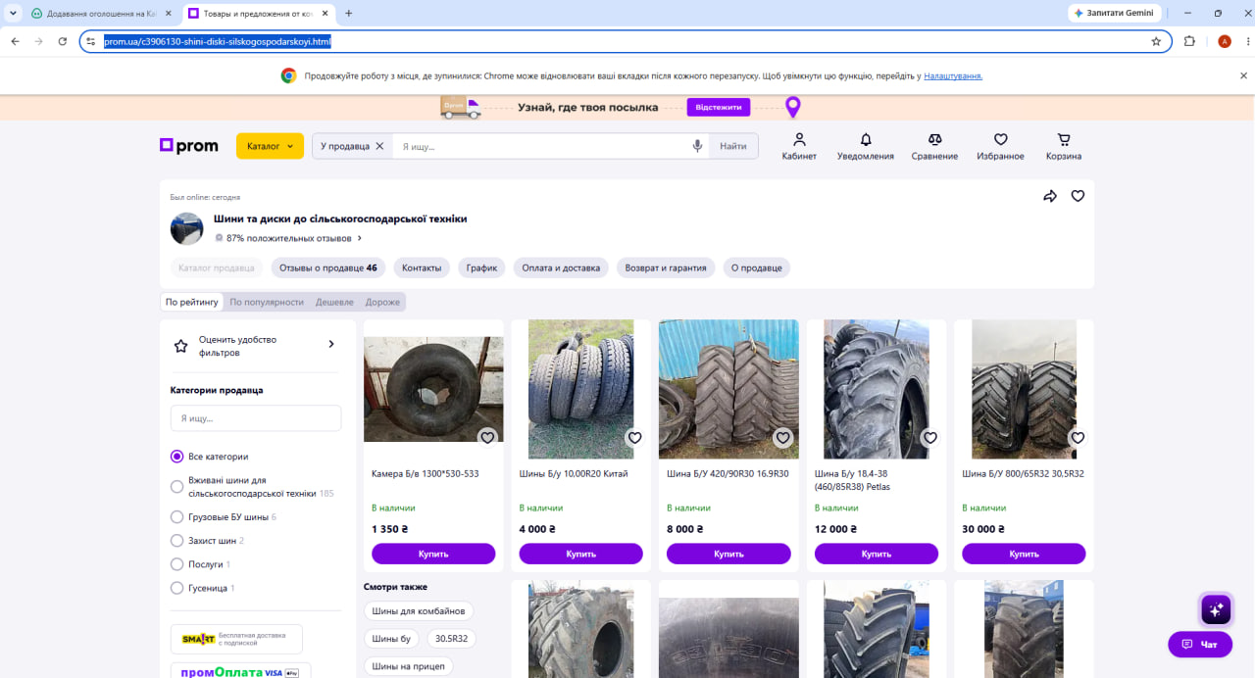This screenshot has height=678, width=1255.
Task: Open the Контакты seller tab
Action: click(x=422, y=267)
